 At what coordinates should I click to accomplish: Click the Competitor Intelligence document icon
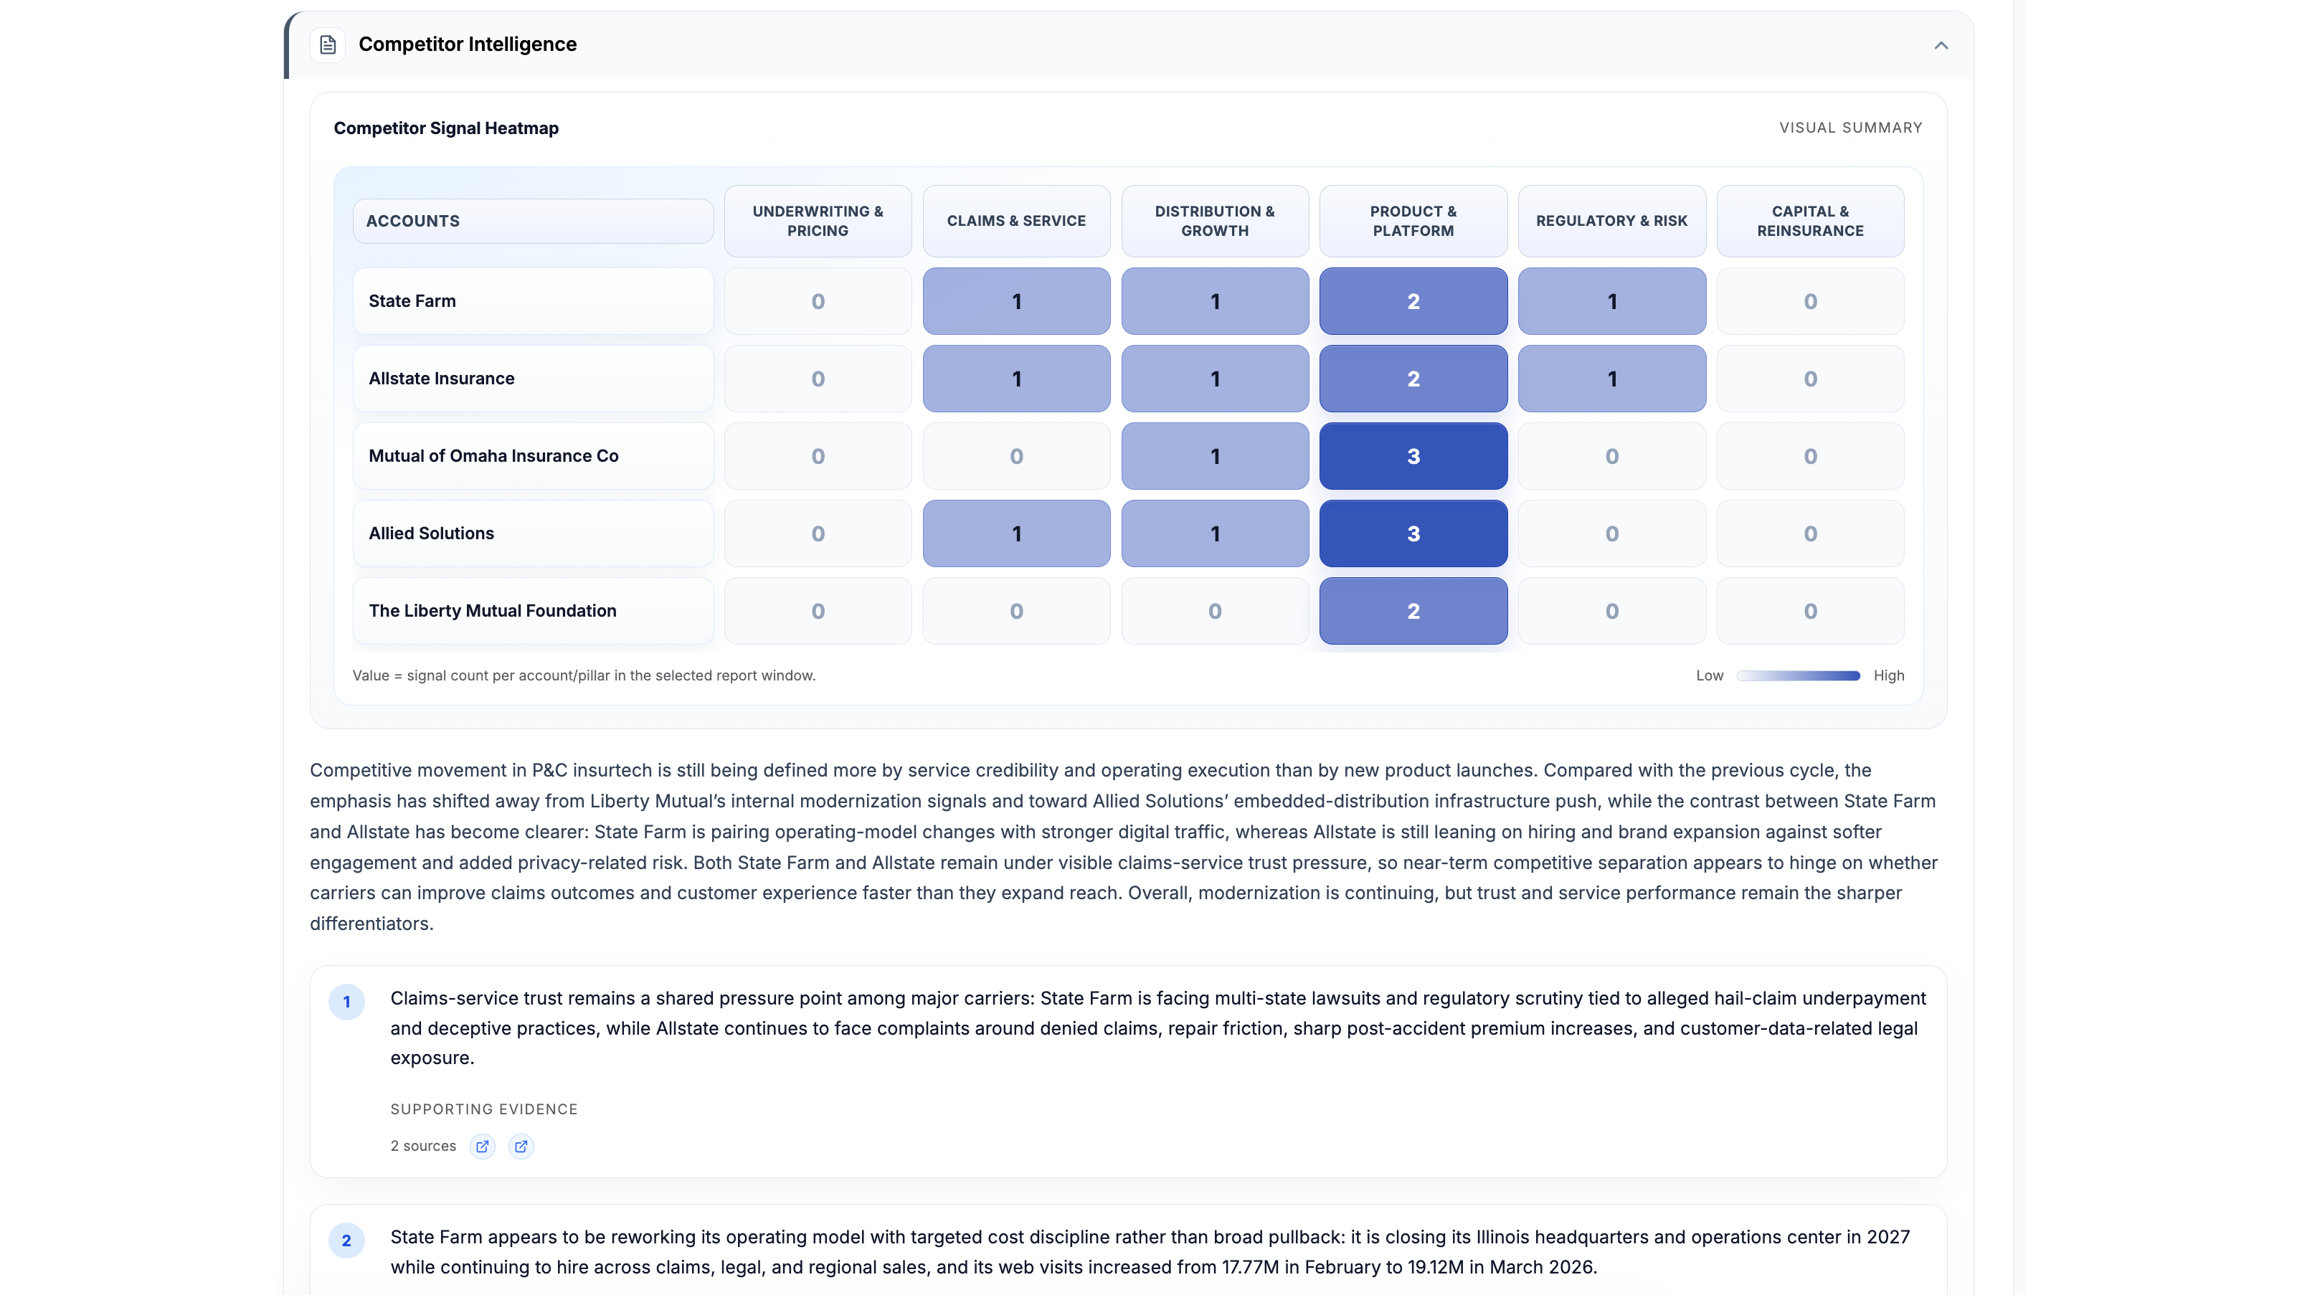[x=328, y=44]
